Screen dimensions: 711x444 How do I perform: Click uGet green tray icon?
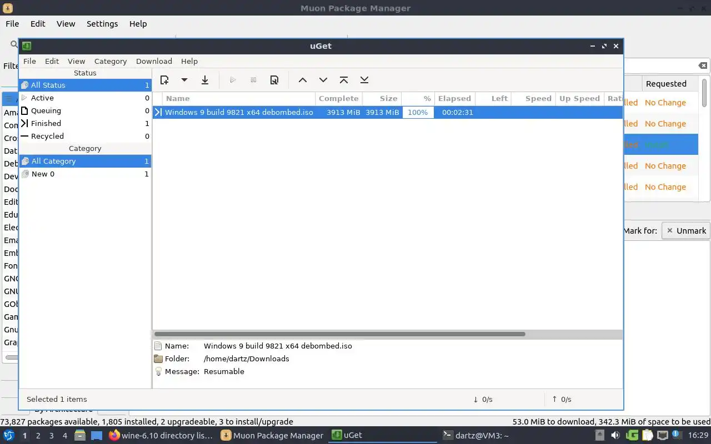click(632, 436)
